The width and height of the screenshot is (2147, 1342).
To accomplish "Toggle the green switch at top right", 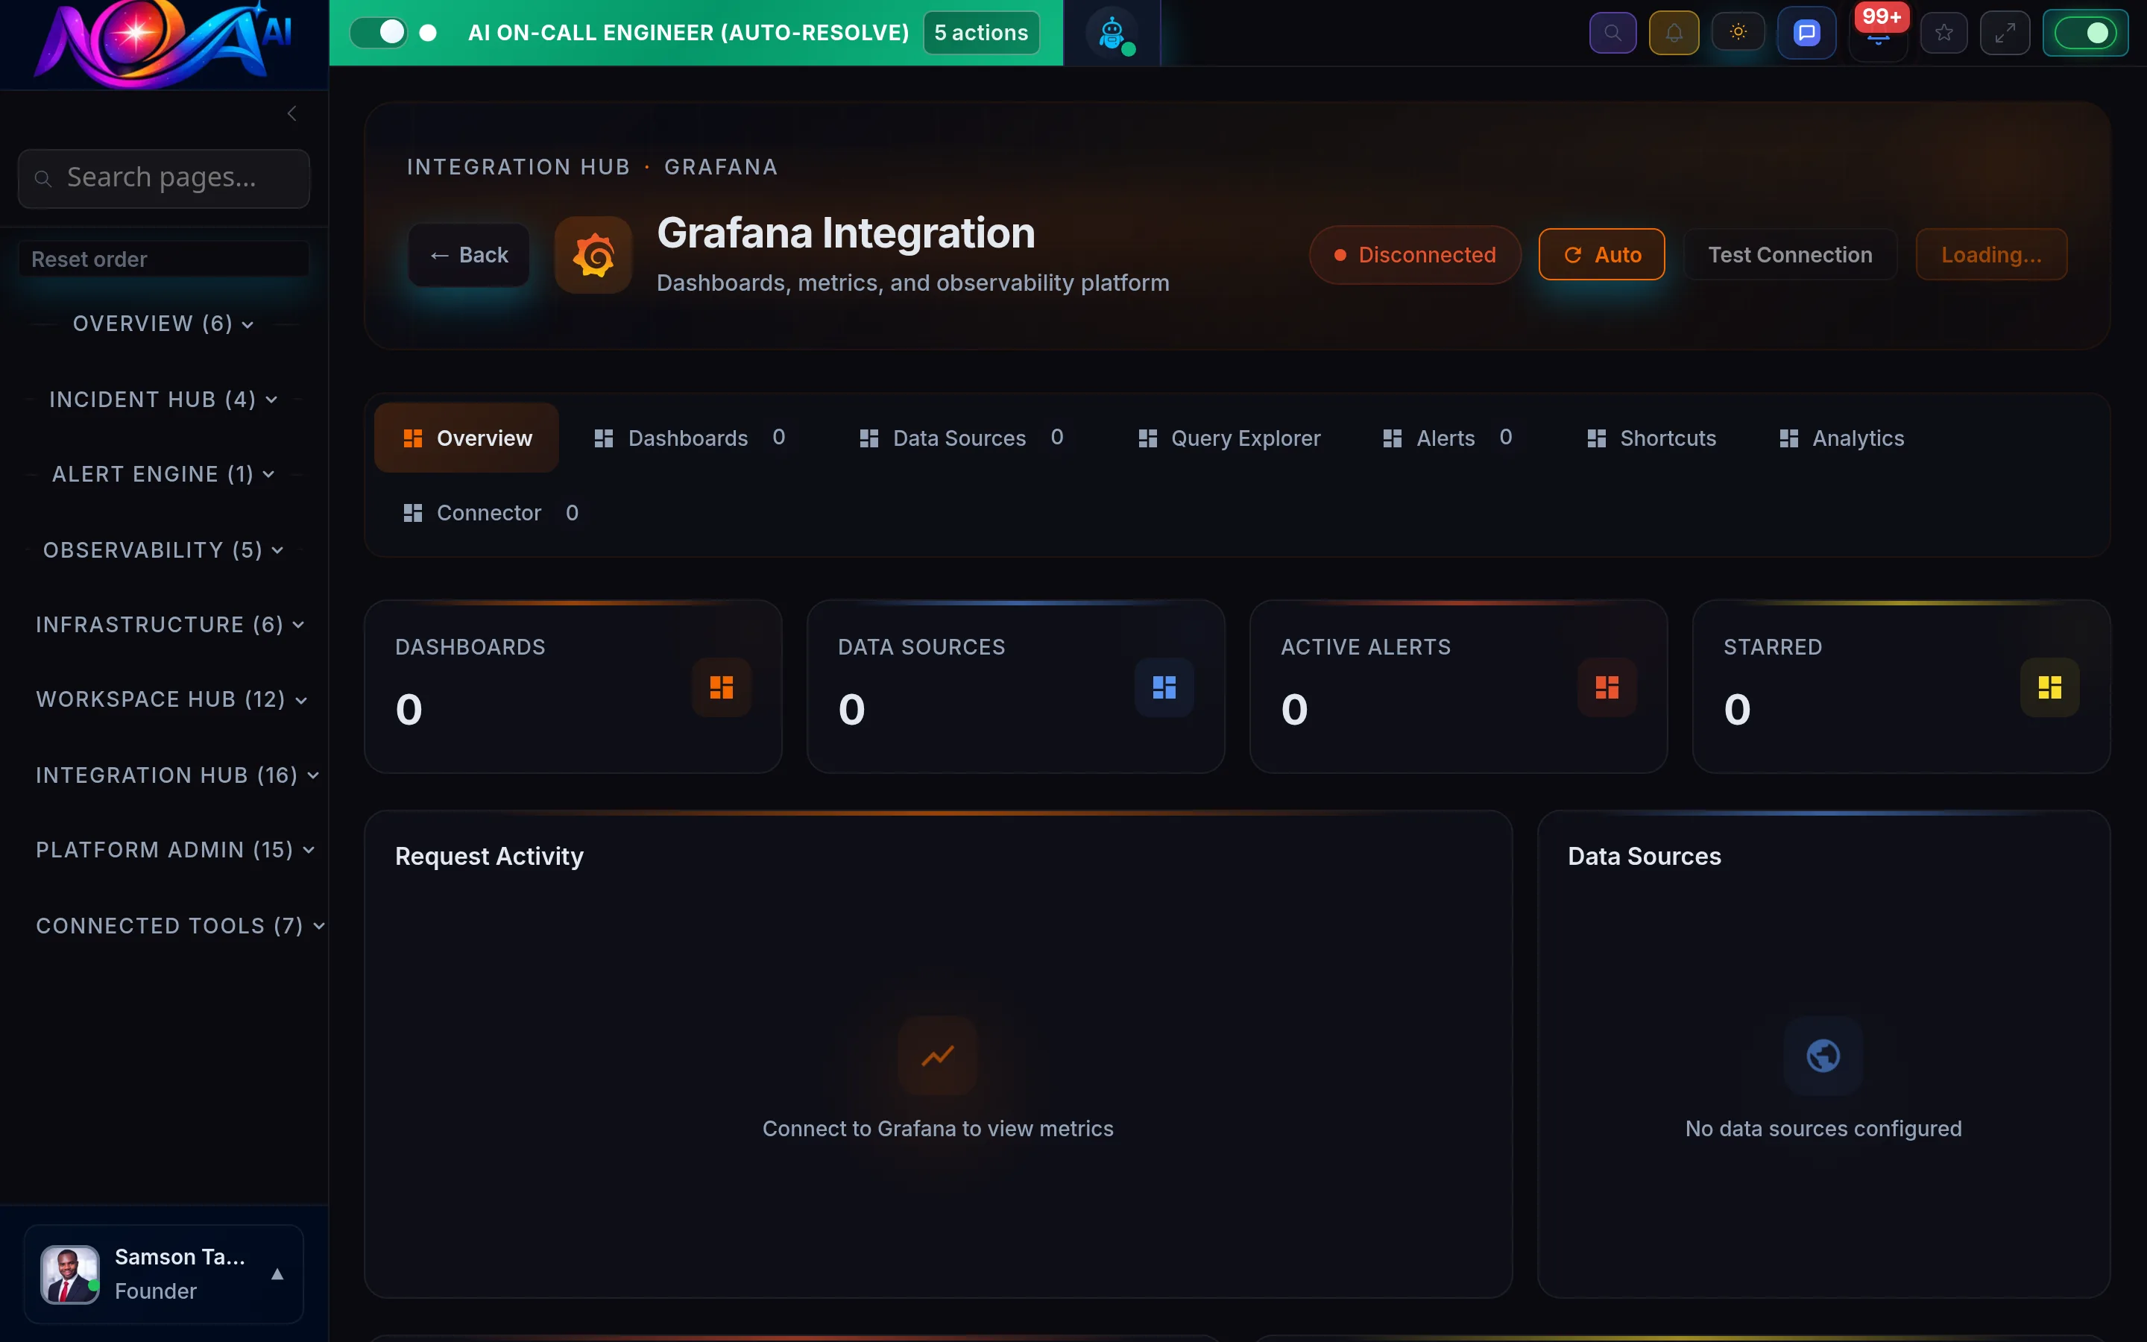I will coord(2085,33).
